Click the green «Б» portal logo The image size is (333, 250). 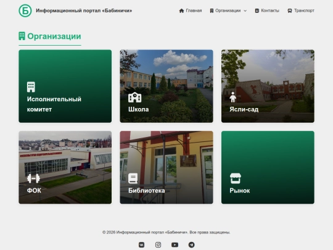pos(25,10)
